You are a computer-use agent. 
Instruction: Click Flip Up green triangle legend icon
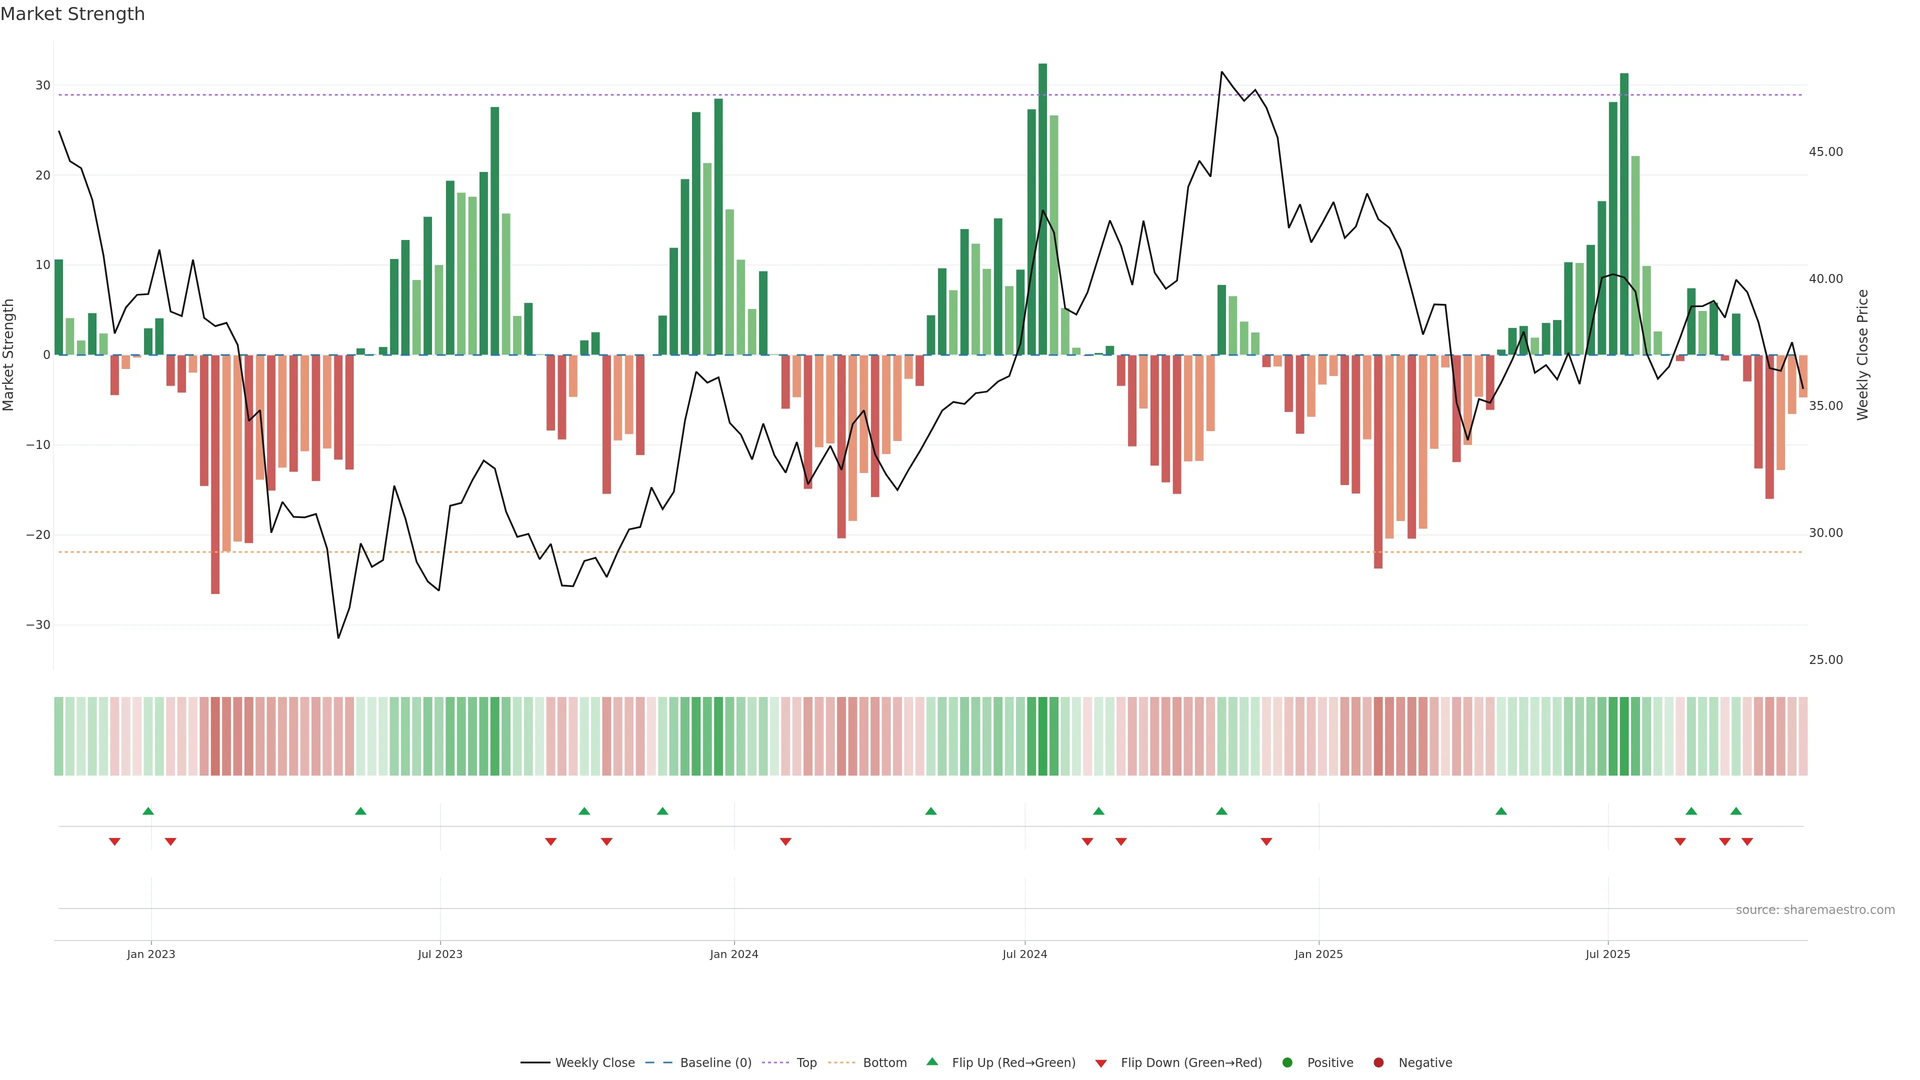point(931,1062)
